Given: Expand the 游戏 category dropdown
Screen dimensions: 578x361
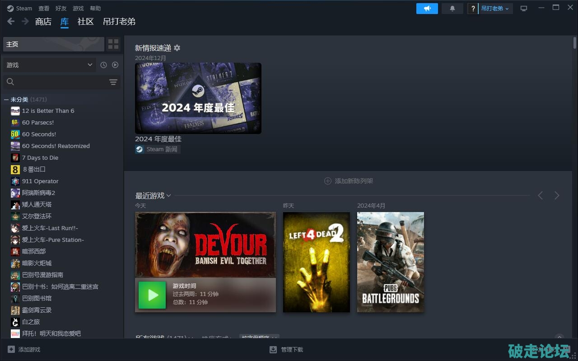Looking at the screenshot, I should [50, 65].
